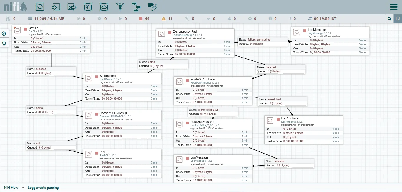402x192 pixels.
Task: Select the Input Port toolbar icon
Action: tap(56, 7)
